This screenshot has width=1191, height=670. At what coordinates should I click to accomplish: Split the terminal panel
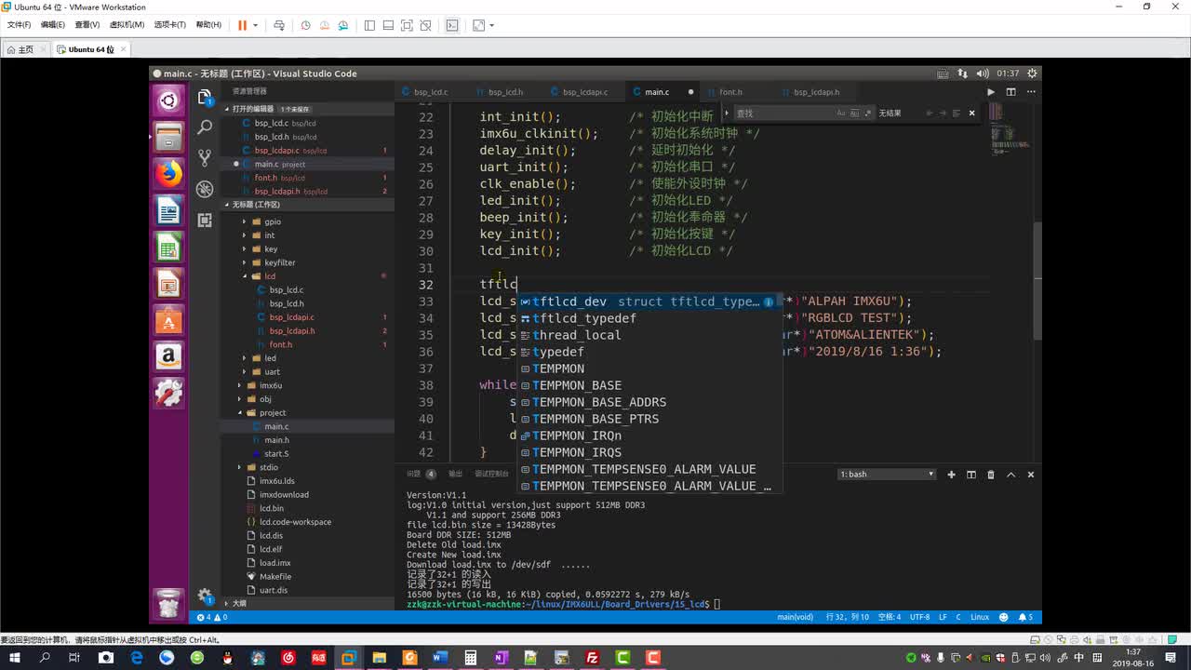[971, 475]
